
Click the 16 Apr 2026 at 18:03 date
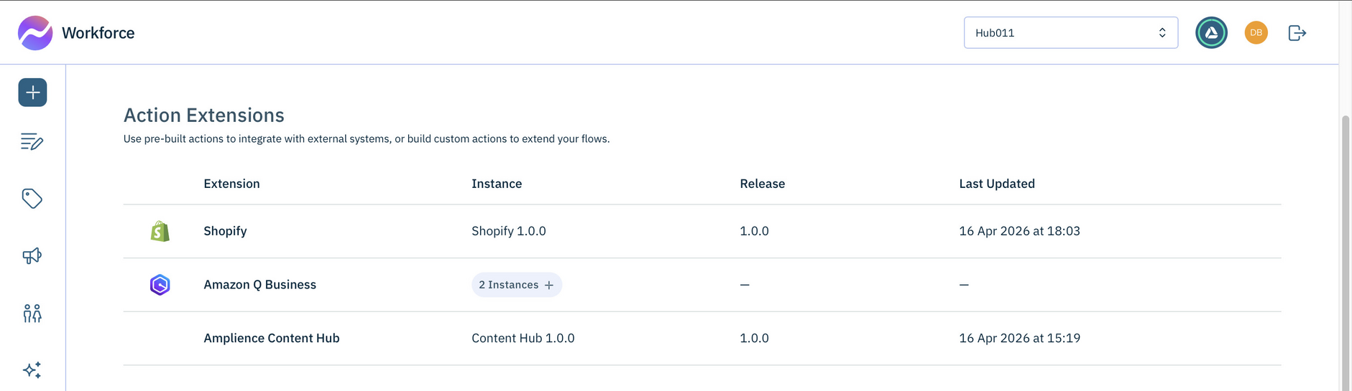(1019, 231)
